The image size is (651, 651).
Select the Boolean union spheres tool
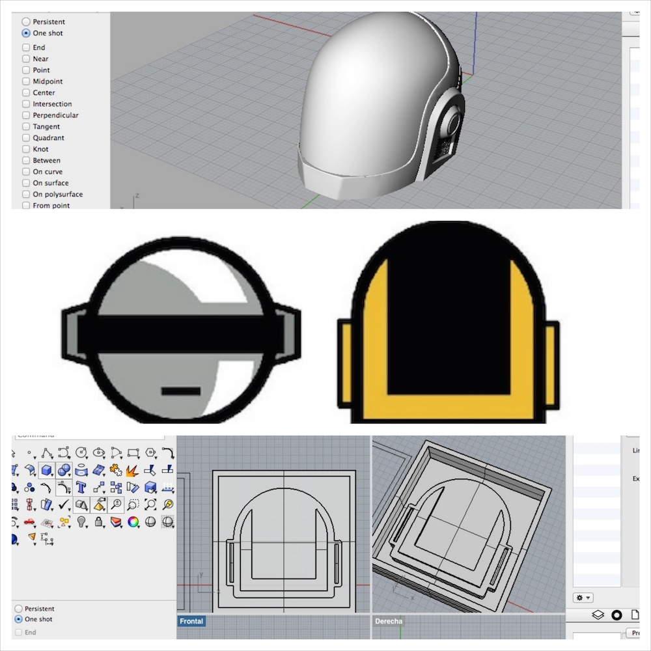64,470
